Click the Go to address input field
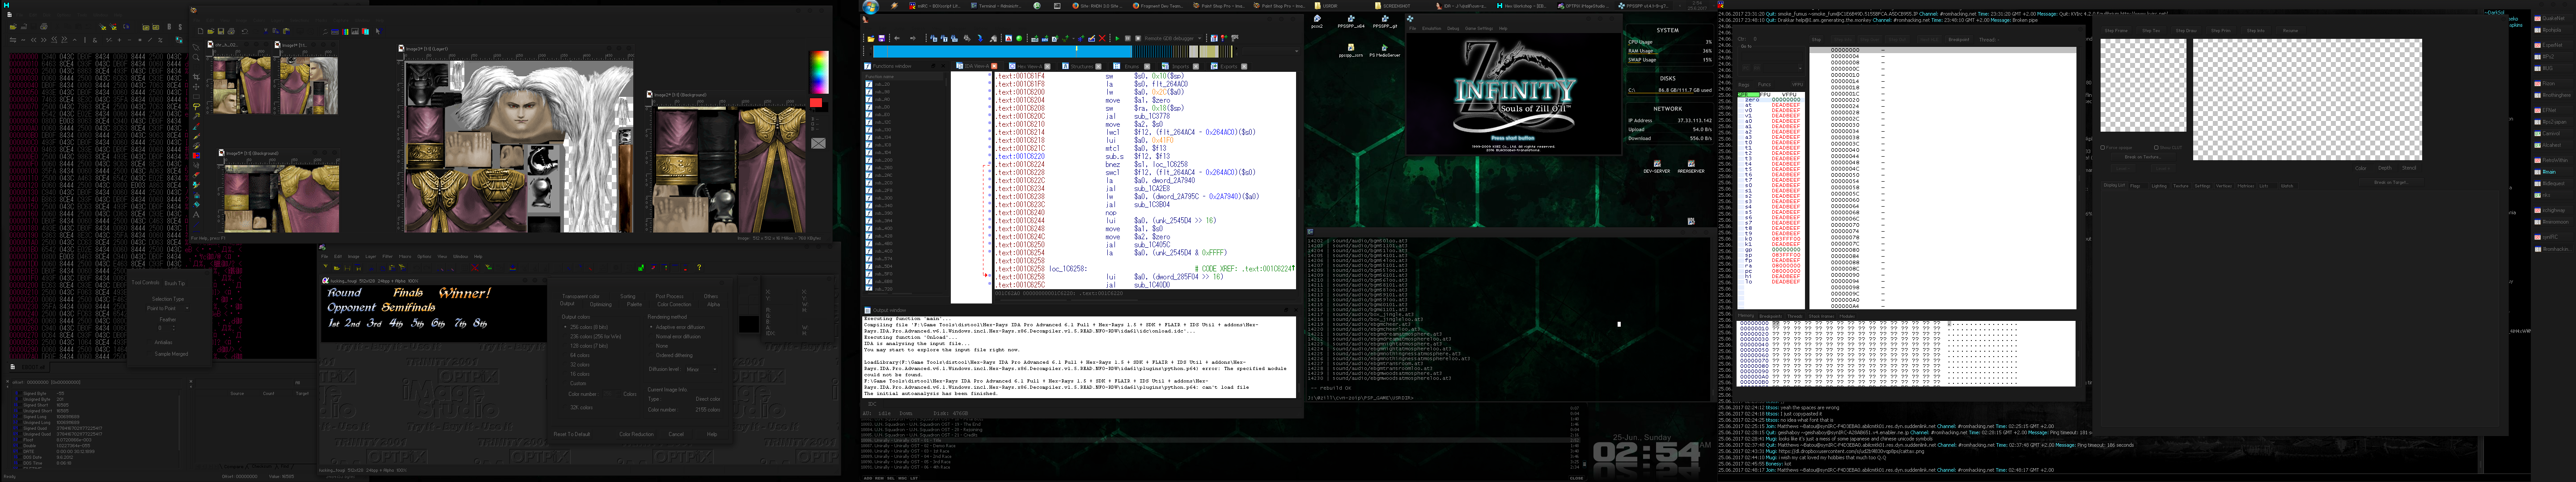This screenshot has width=2576, height=482. (1772, 57)
